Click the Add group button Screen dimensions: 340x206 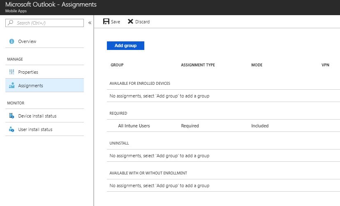[x=125, y=45]
